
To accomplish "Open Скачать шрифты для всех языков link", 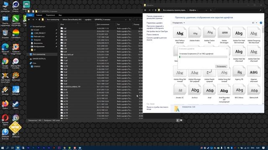I will point(157,39).
